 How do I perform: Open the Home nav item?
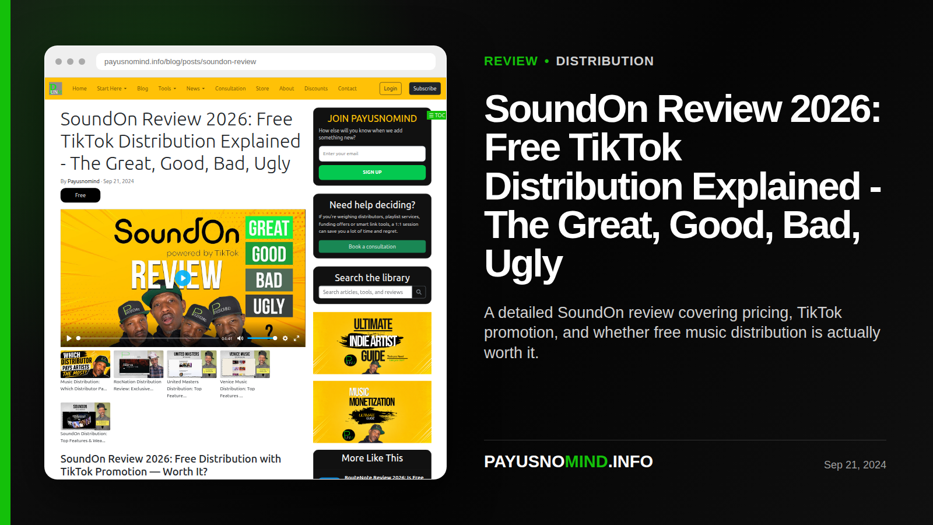coord(79,89)
